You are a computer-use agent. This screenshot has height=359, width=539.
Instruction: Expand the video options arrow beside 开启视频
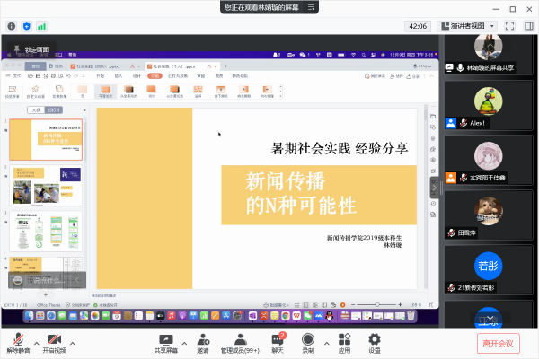point(74,342)
